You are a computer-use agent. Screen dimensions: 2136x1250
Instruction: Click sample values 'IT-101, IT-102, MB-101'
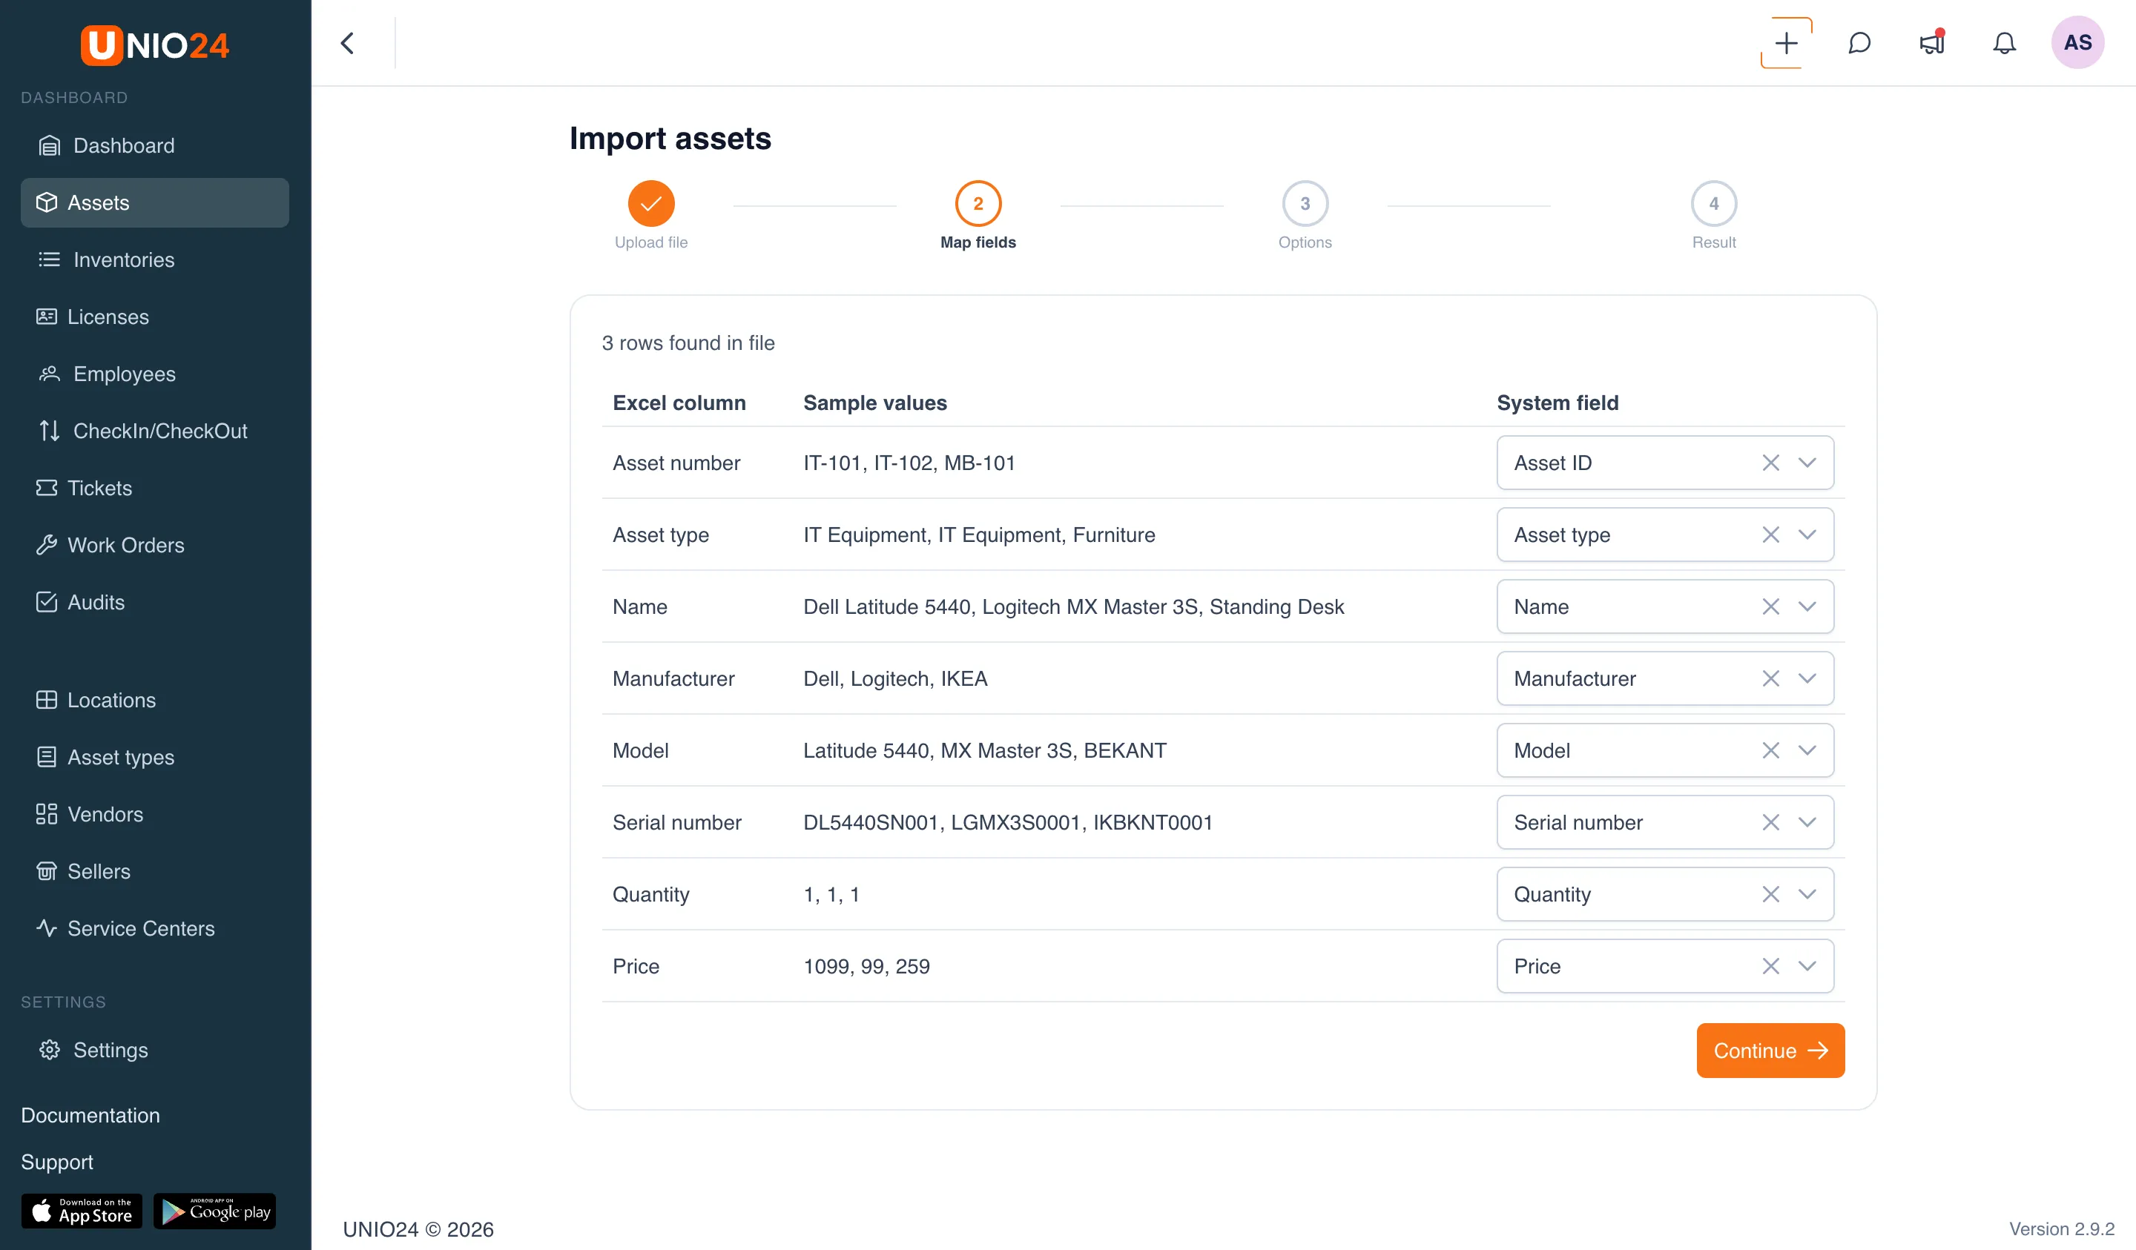point(909,463)
